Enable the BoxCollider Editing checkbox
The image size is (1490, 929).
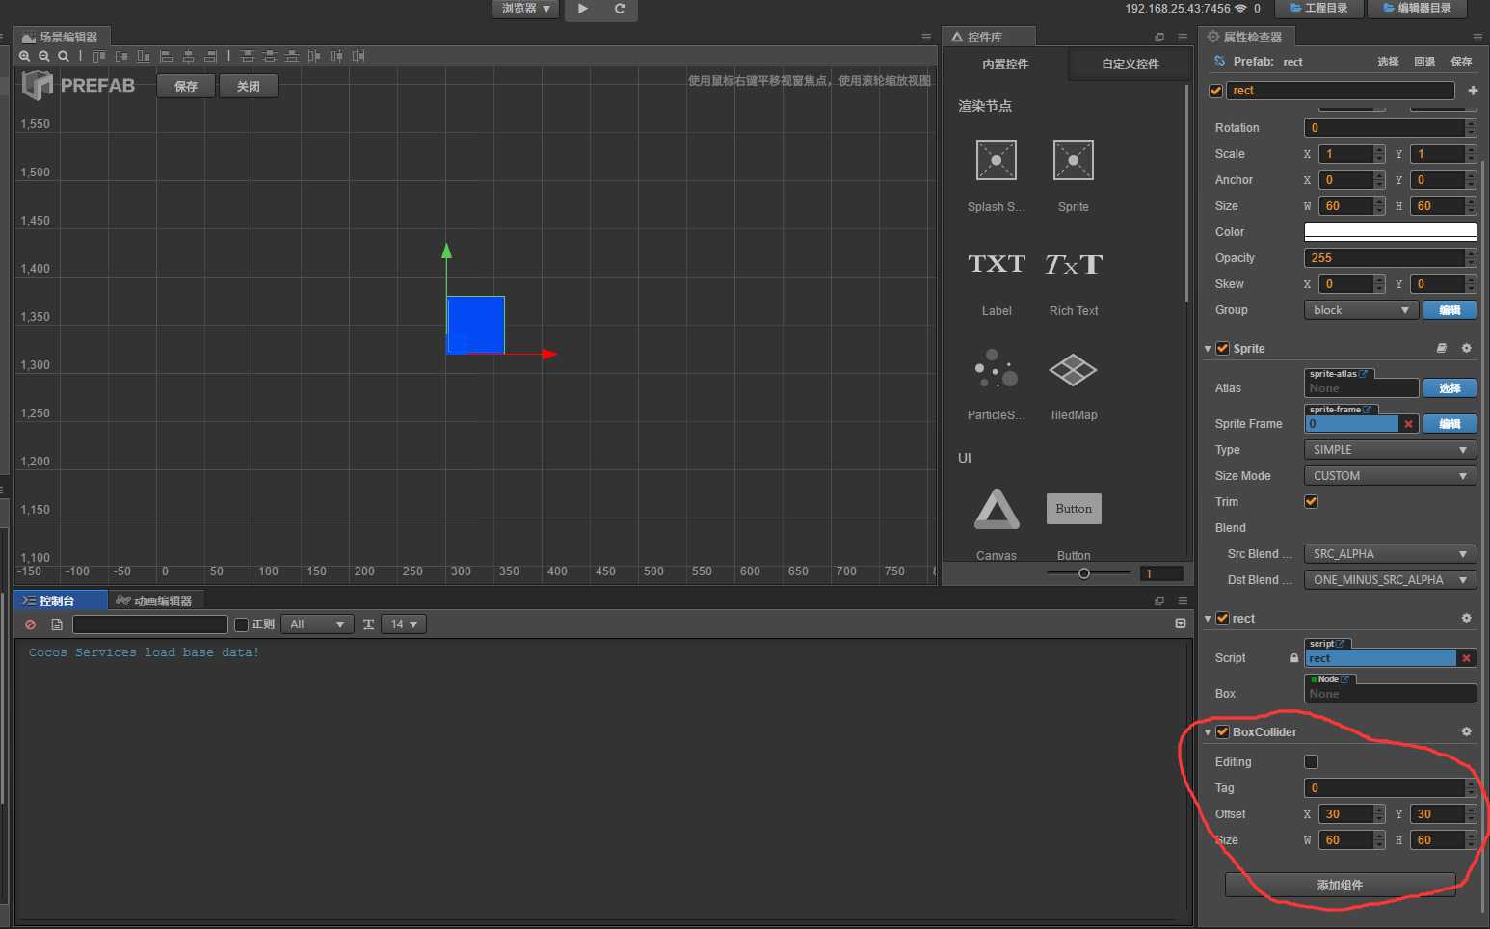click(1311, 761)
